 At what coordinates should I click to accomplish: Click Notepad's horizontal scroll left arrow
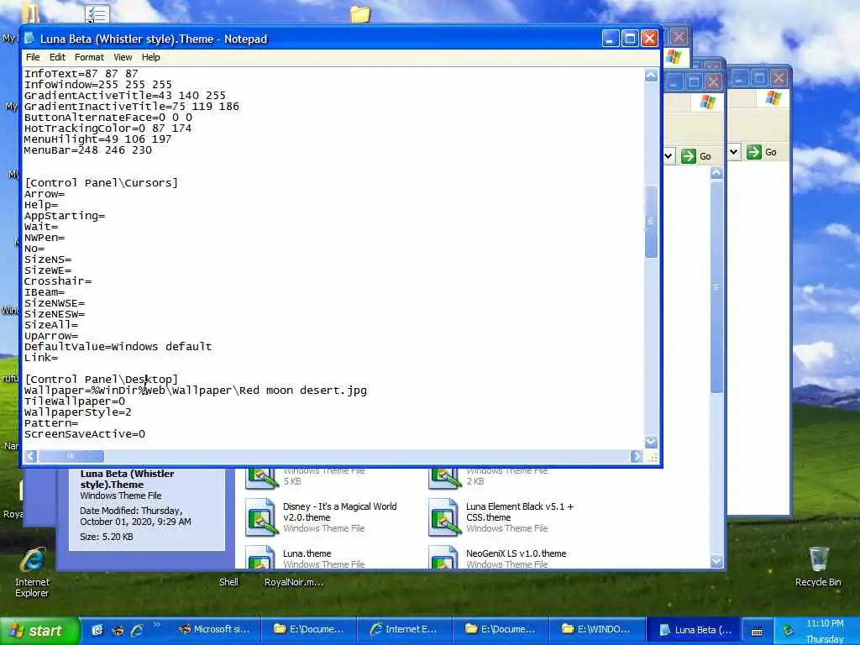click(x=31, y=456)
